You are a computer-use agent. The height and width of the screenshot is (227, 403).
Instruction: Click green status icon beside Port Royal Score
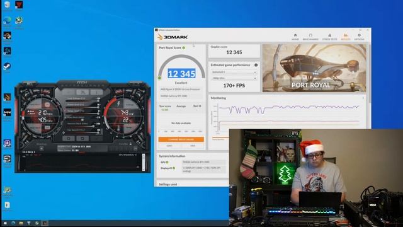point(183,48)
